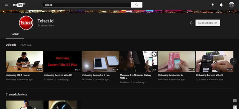Open the first playlist thumbnail with 6 videos
Viewport: 239px width, 109px height.
click(24, 105)
